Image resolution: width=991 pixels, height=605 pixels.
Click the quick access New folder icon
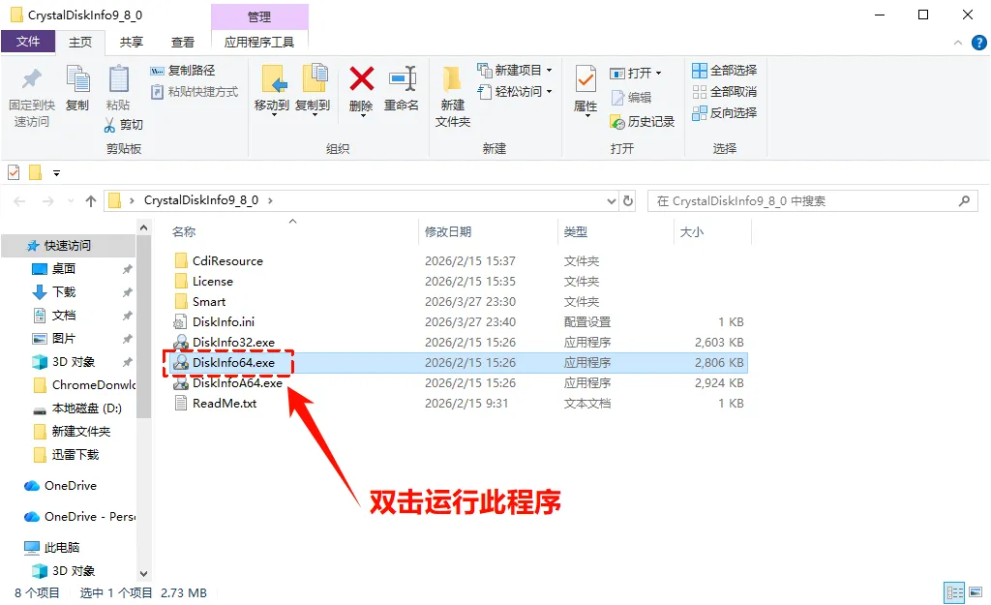coord(36,172)
